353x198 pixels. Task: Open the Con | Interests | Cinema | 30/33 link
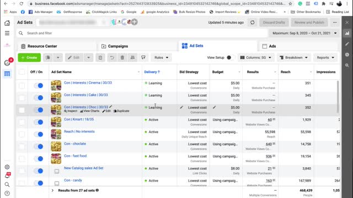(88, 82)
